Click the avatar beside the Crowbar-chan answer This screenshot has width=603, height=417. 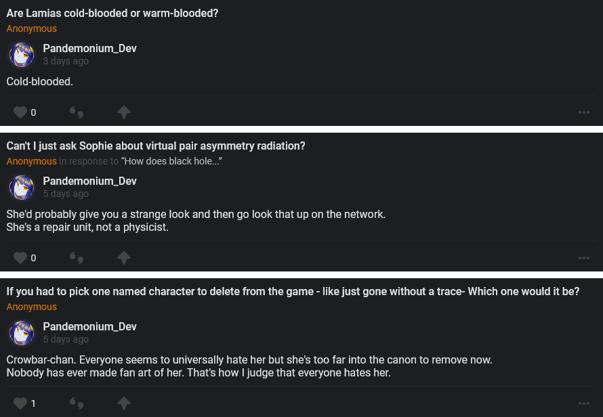21,332
